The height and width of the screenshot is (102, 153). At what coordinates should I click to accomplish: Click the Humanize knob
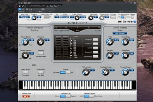point(41,42)
